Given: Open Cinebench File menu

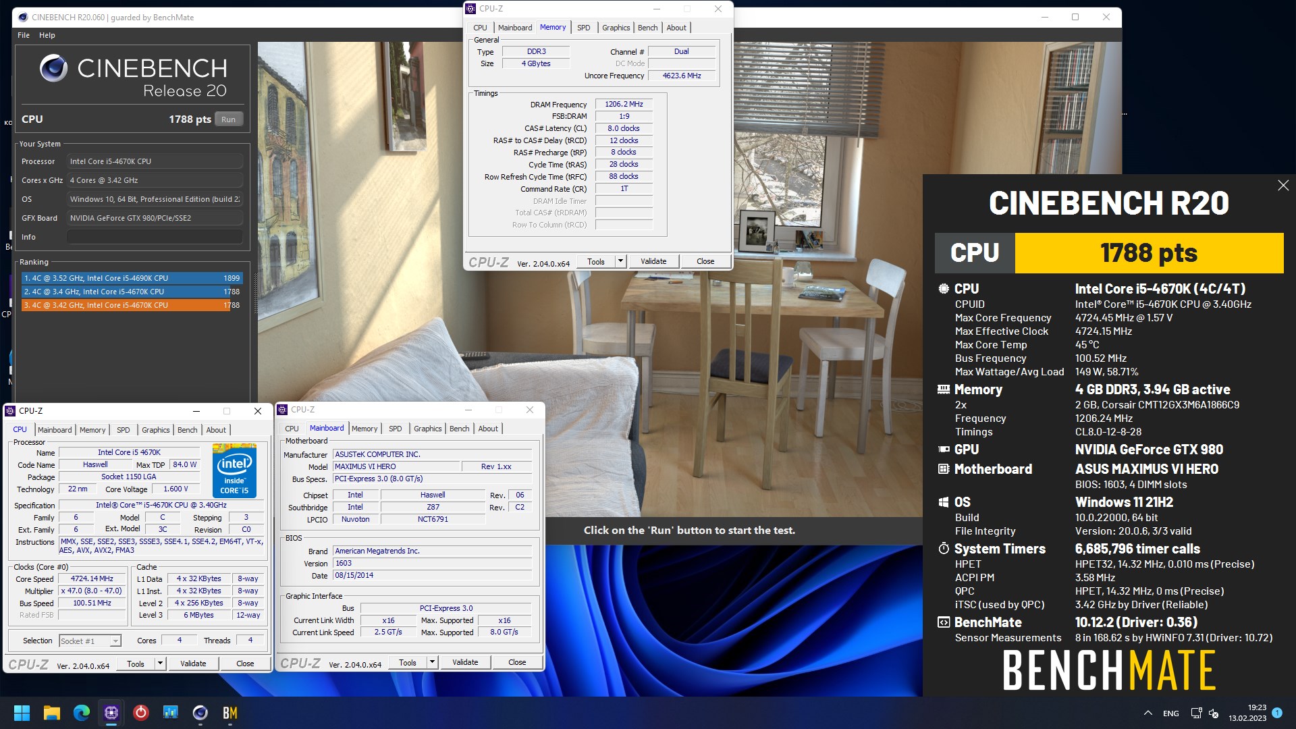Looking at the screenshot, I should coord(24,35).
